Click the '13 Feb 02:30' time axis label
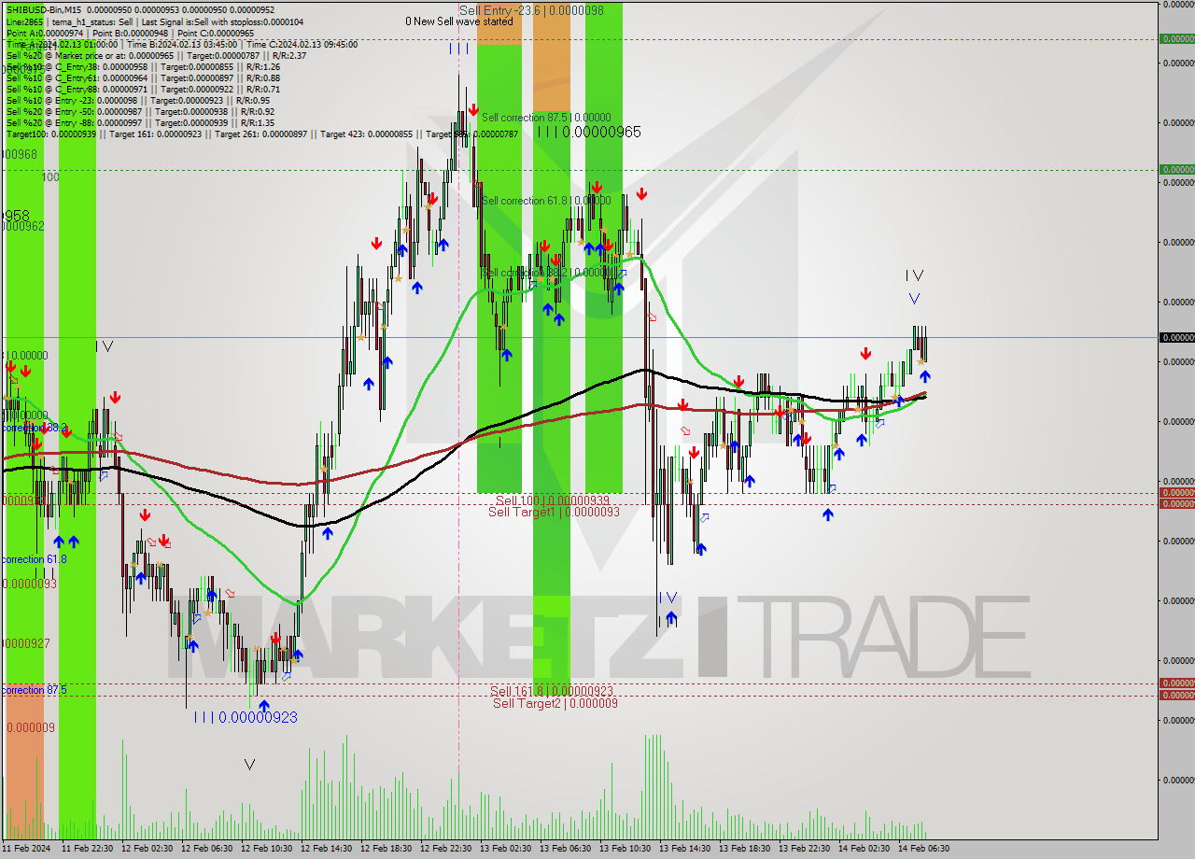This screenshot has width=1195, height=859. click(506, 849)
